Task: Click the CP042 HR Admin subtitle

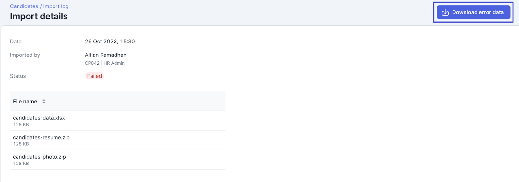Action: pyautogui.click(x=104, y=63)
